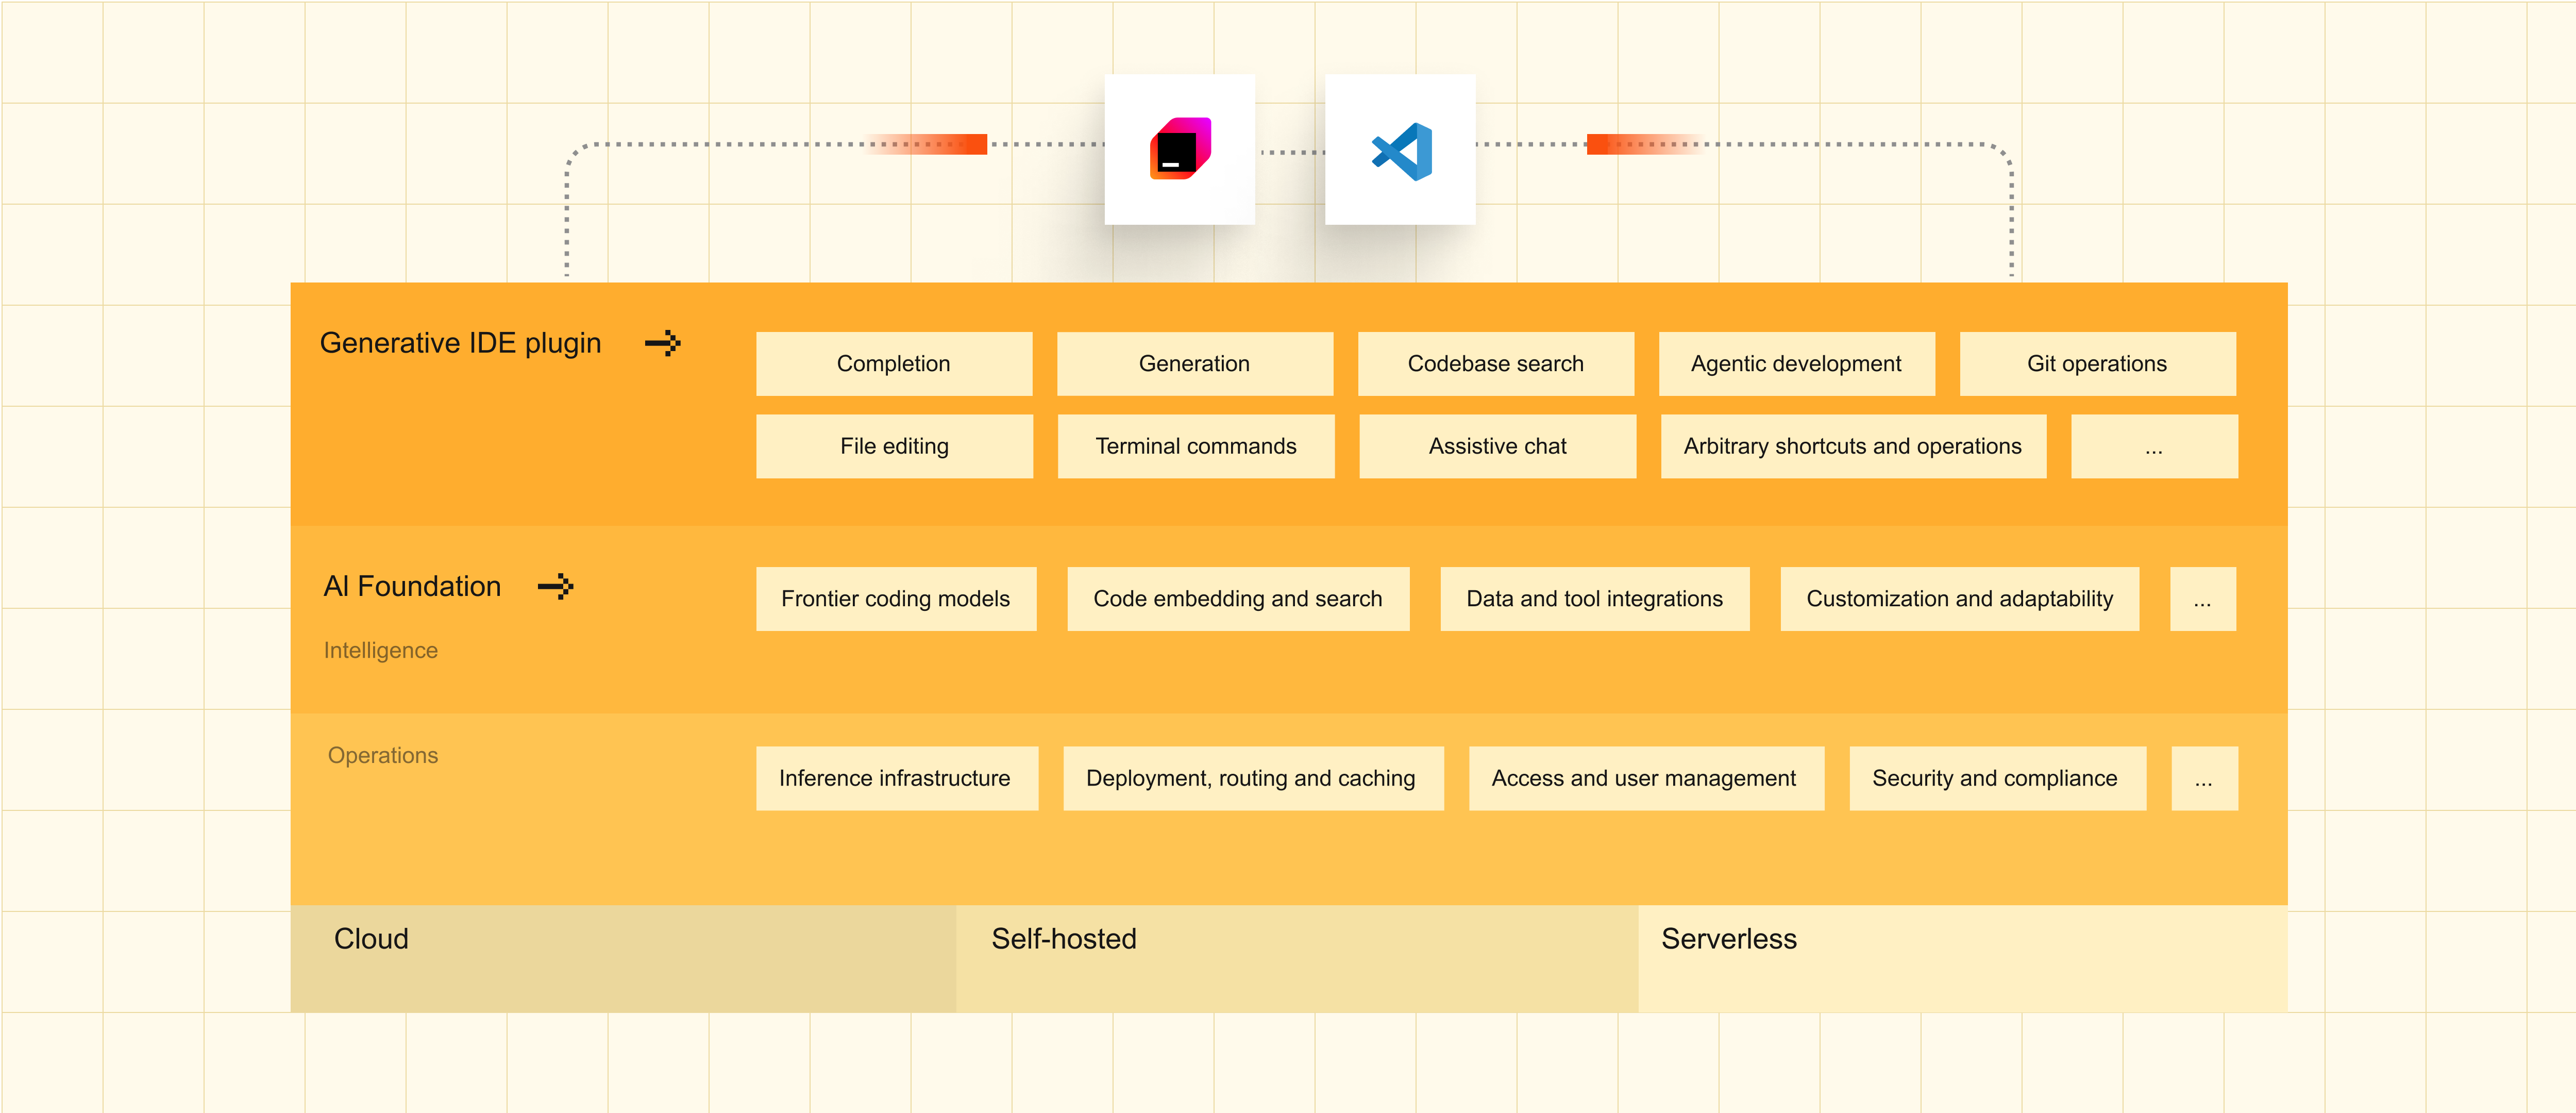Screen dimensions: 2576x1113
Task: Select the Cloud deployment tab
Action: click(x=623, y=958)
